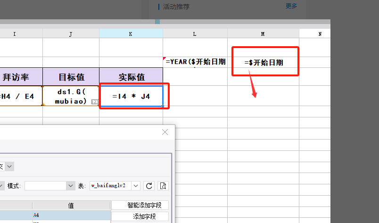Click the 值 column header in dialog
The width and height of the screenshot is (379, 223).
(71, 206)
